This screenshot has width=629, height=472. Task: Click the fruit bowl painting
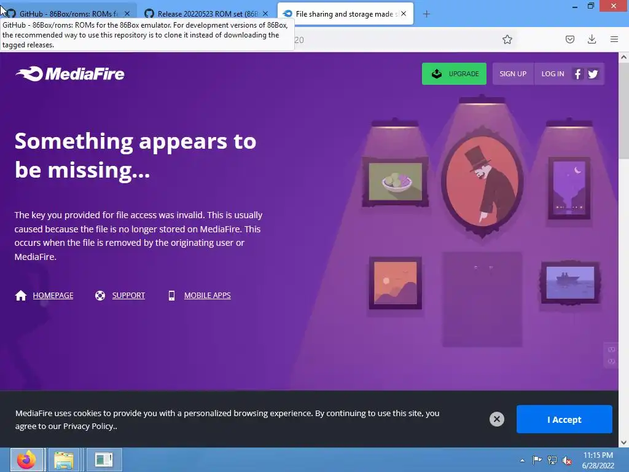tap(396, 182)
